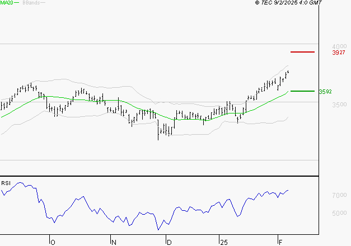This screenshot has height=246, width=351.
Task: Select the RSI panel label
Action: pos(6,183)
